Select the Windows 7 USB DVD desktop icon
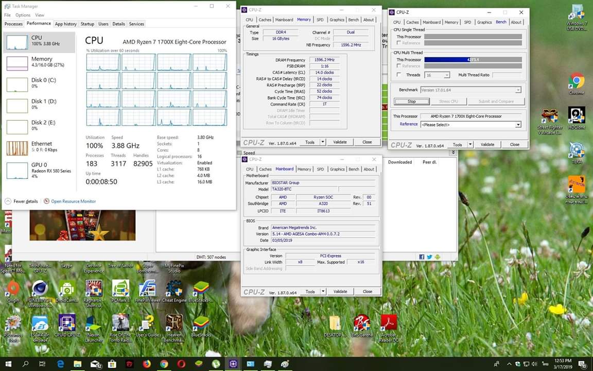Screen dimensions: 593x371 pos(577,18)
